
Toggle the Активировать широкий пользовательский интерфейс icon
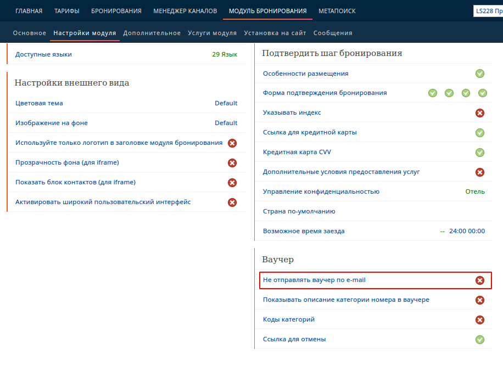[x=232, y=202]
